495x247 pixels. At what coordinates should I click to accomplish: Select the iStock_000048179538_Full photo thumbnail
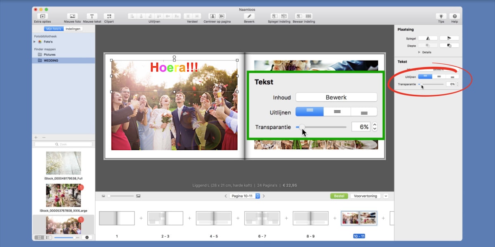pyautogui.click(x=64, y=163)
